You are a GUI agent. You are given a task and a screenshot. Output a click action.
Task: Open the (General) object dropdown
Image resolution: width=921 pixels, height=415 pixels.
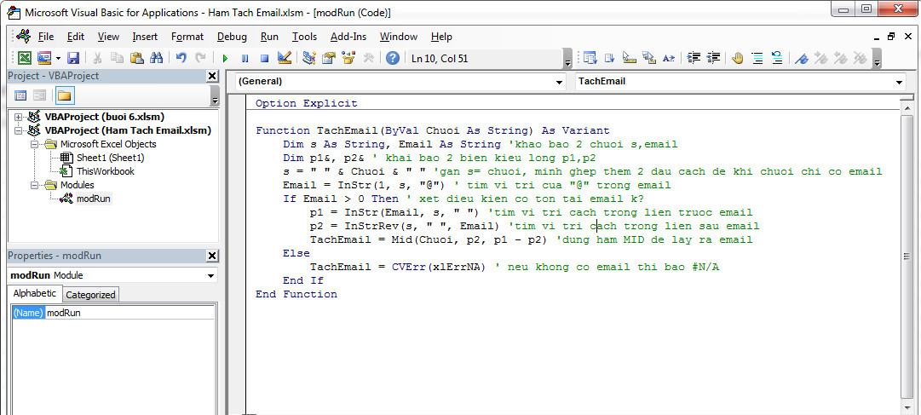(559, 82)
